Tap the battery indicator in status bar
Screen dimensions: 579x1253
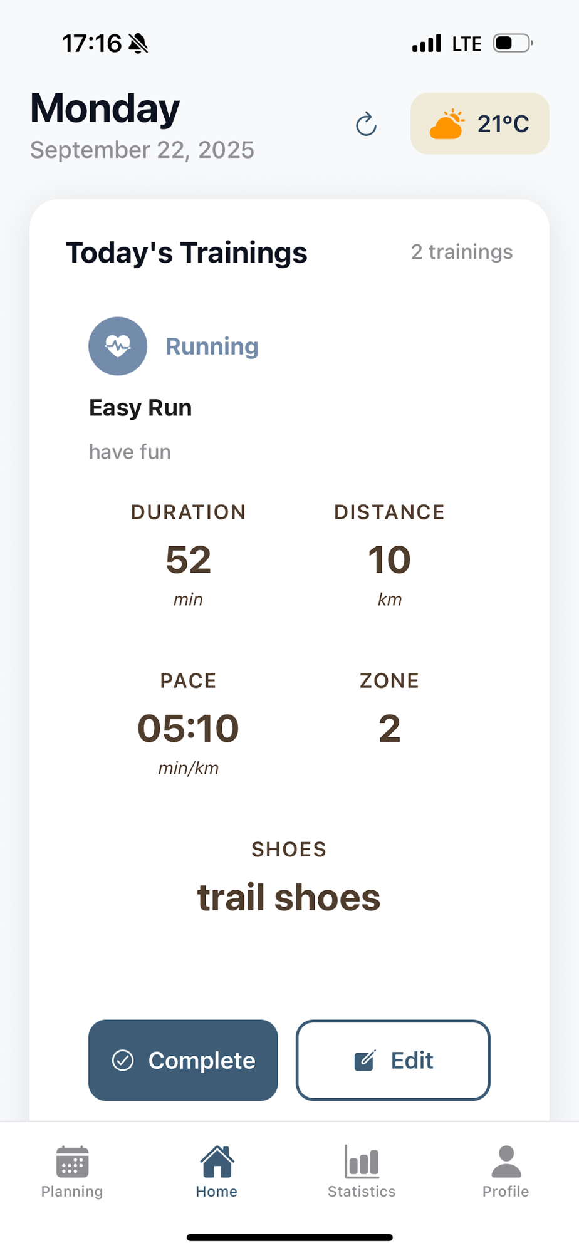(x=513, y=43)
